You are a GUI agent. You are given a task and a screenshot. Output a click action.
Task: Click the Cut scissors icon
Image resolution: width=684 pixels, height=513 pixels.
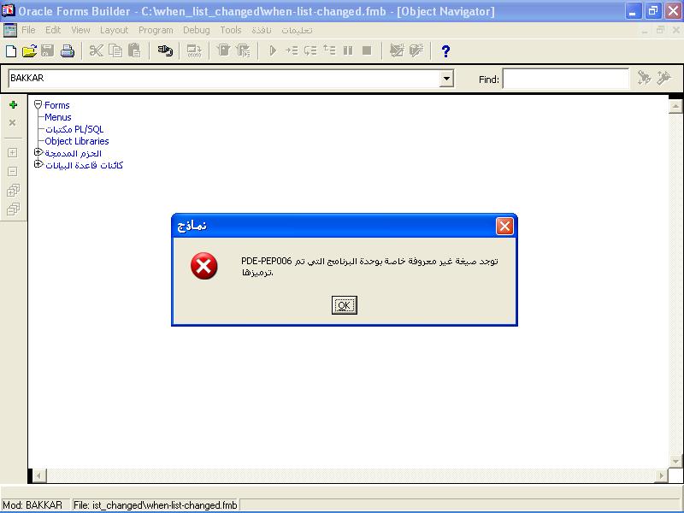coord(96,50)
